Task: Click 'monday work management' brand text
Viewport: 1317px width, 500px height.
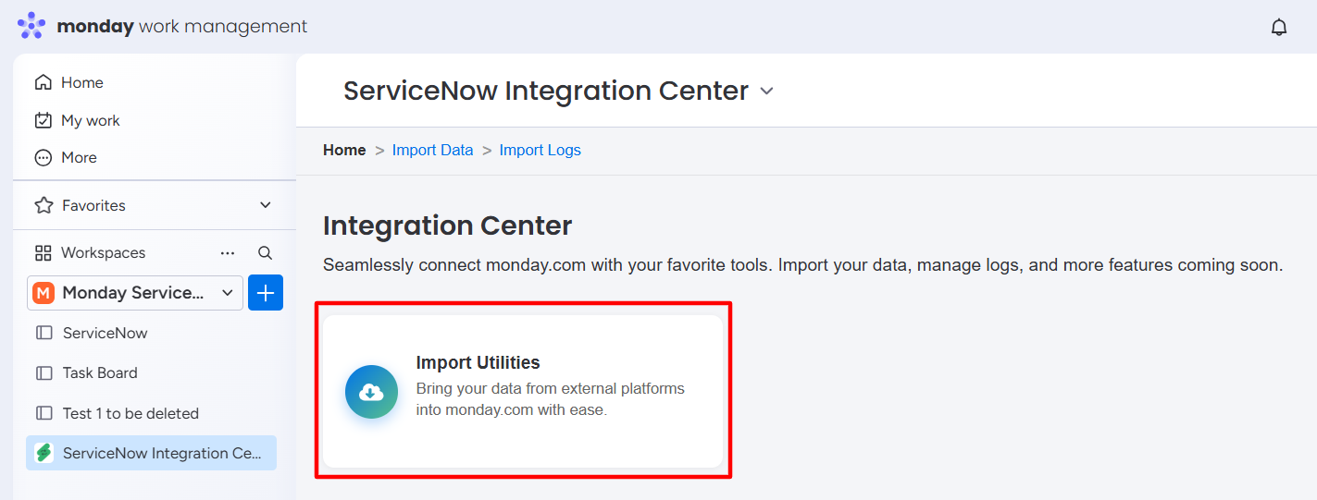Action: pyautogui.click(x=182, y=27)
